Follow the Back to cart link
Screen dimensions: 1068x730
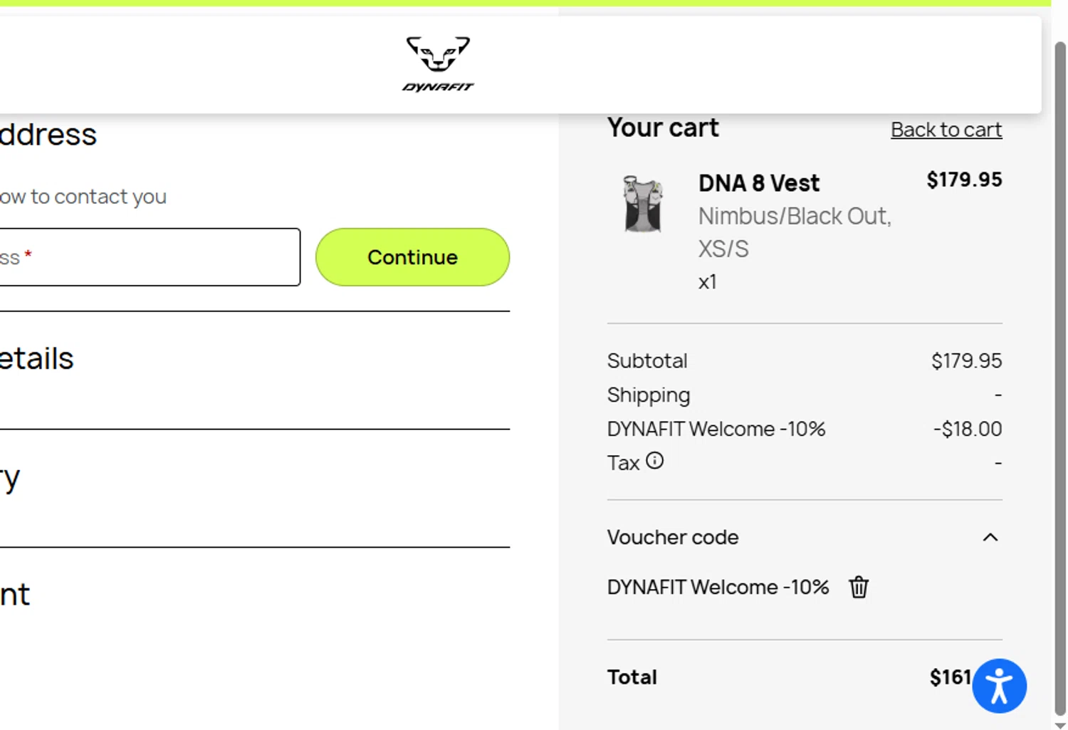946,130
